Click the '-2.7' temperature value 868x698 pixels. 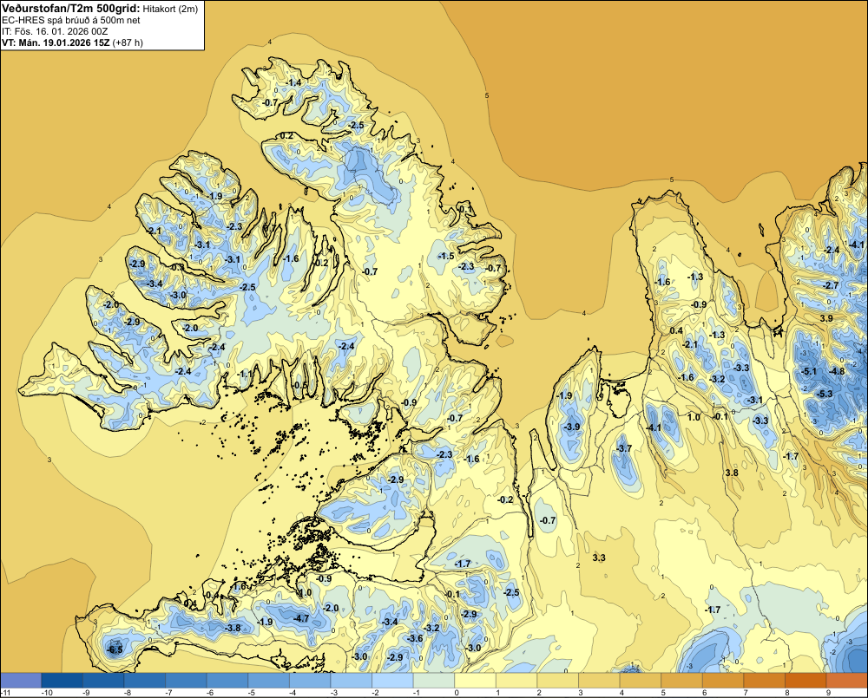click(x=832, y=285)
